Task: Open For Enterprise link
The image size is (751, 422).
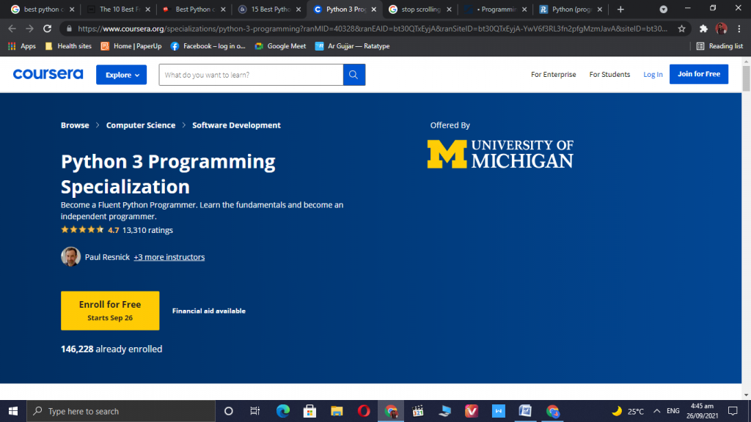Action: [x=553, y=74]
